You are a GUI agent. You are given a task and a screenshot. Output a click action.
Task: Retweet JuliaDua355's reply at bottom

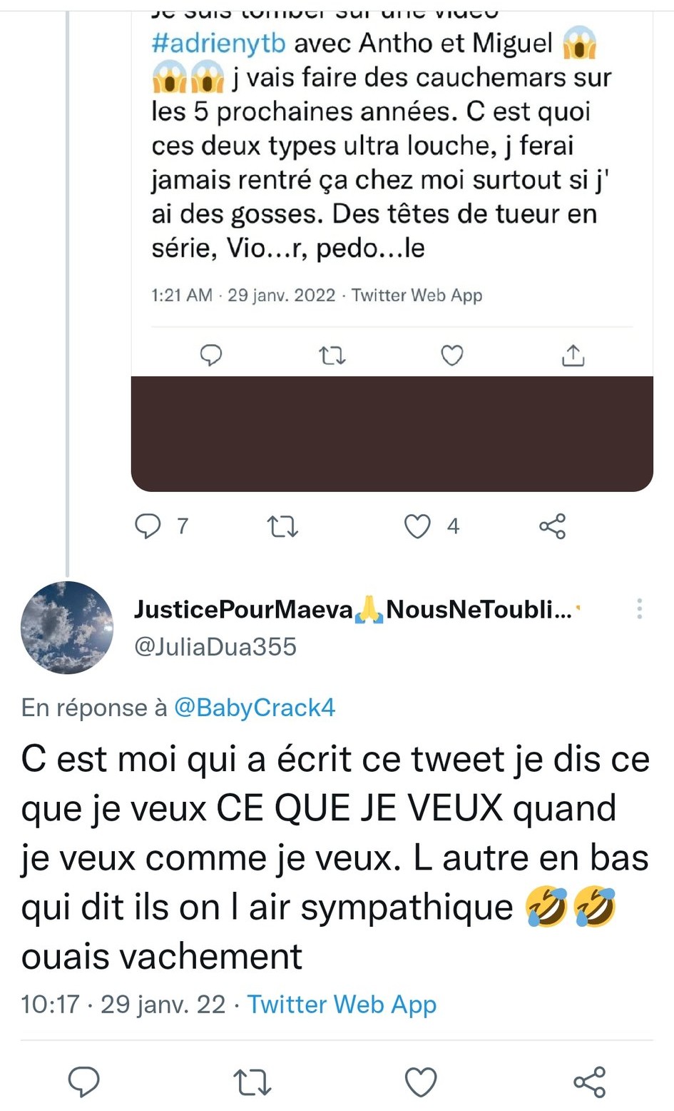click(252, 1082)
